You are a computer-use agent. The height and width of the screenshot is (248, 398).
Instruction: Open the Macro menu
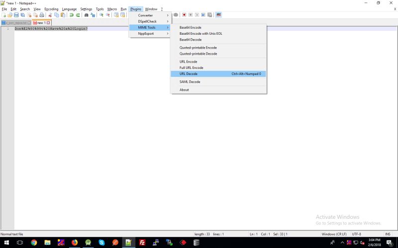point(112,9)
